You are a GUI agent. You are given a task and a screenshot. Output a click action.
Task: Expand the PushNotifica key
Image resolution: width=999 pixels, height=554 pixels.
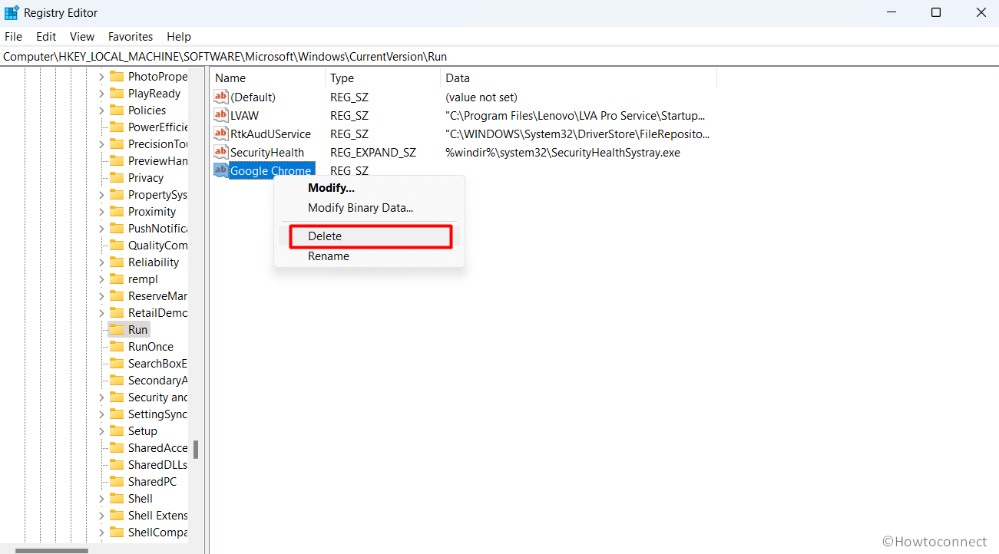[101, 229]
